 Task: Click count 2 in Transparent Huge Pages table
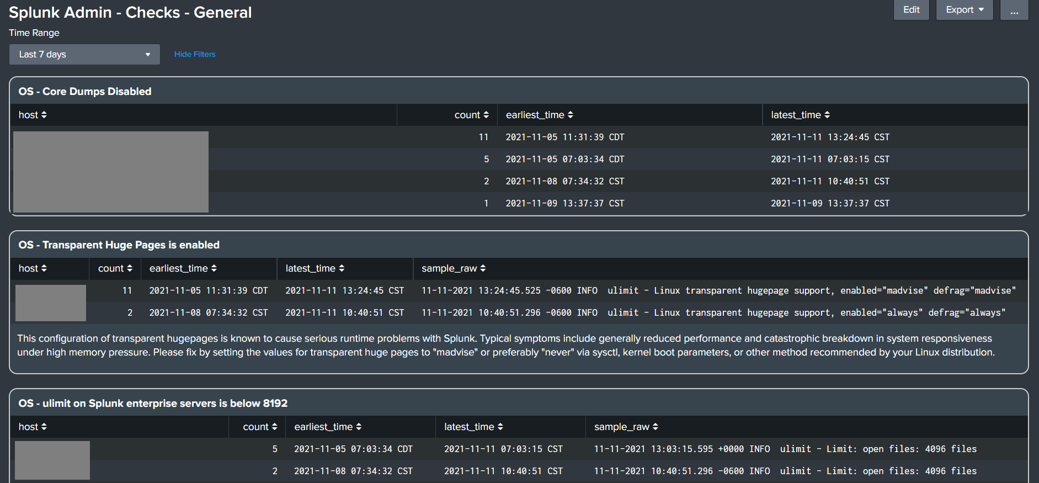pyautogui.click(x=130, y=312)
